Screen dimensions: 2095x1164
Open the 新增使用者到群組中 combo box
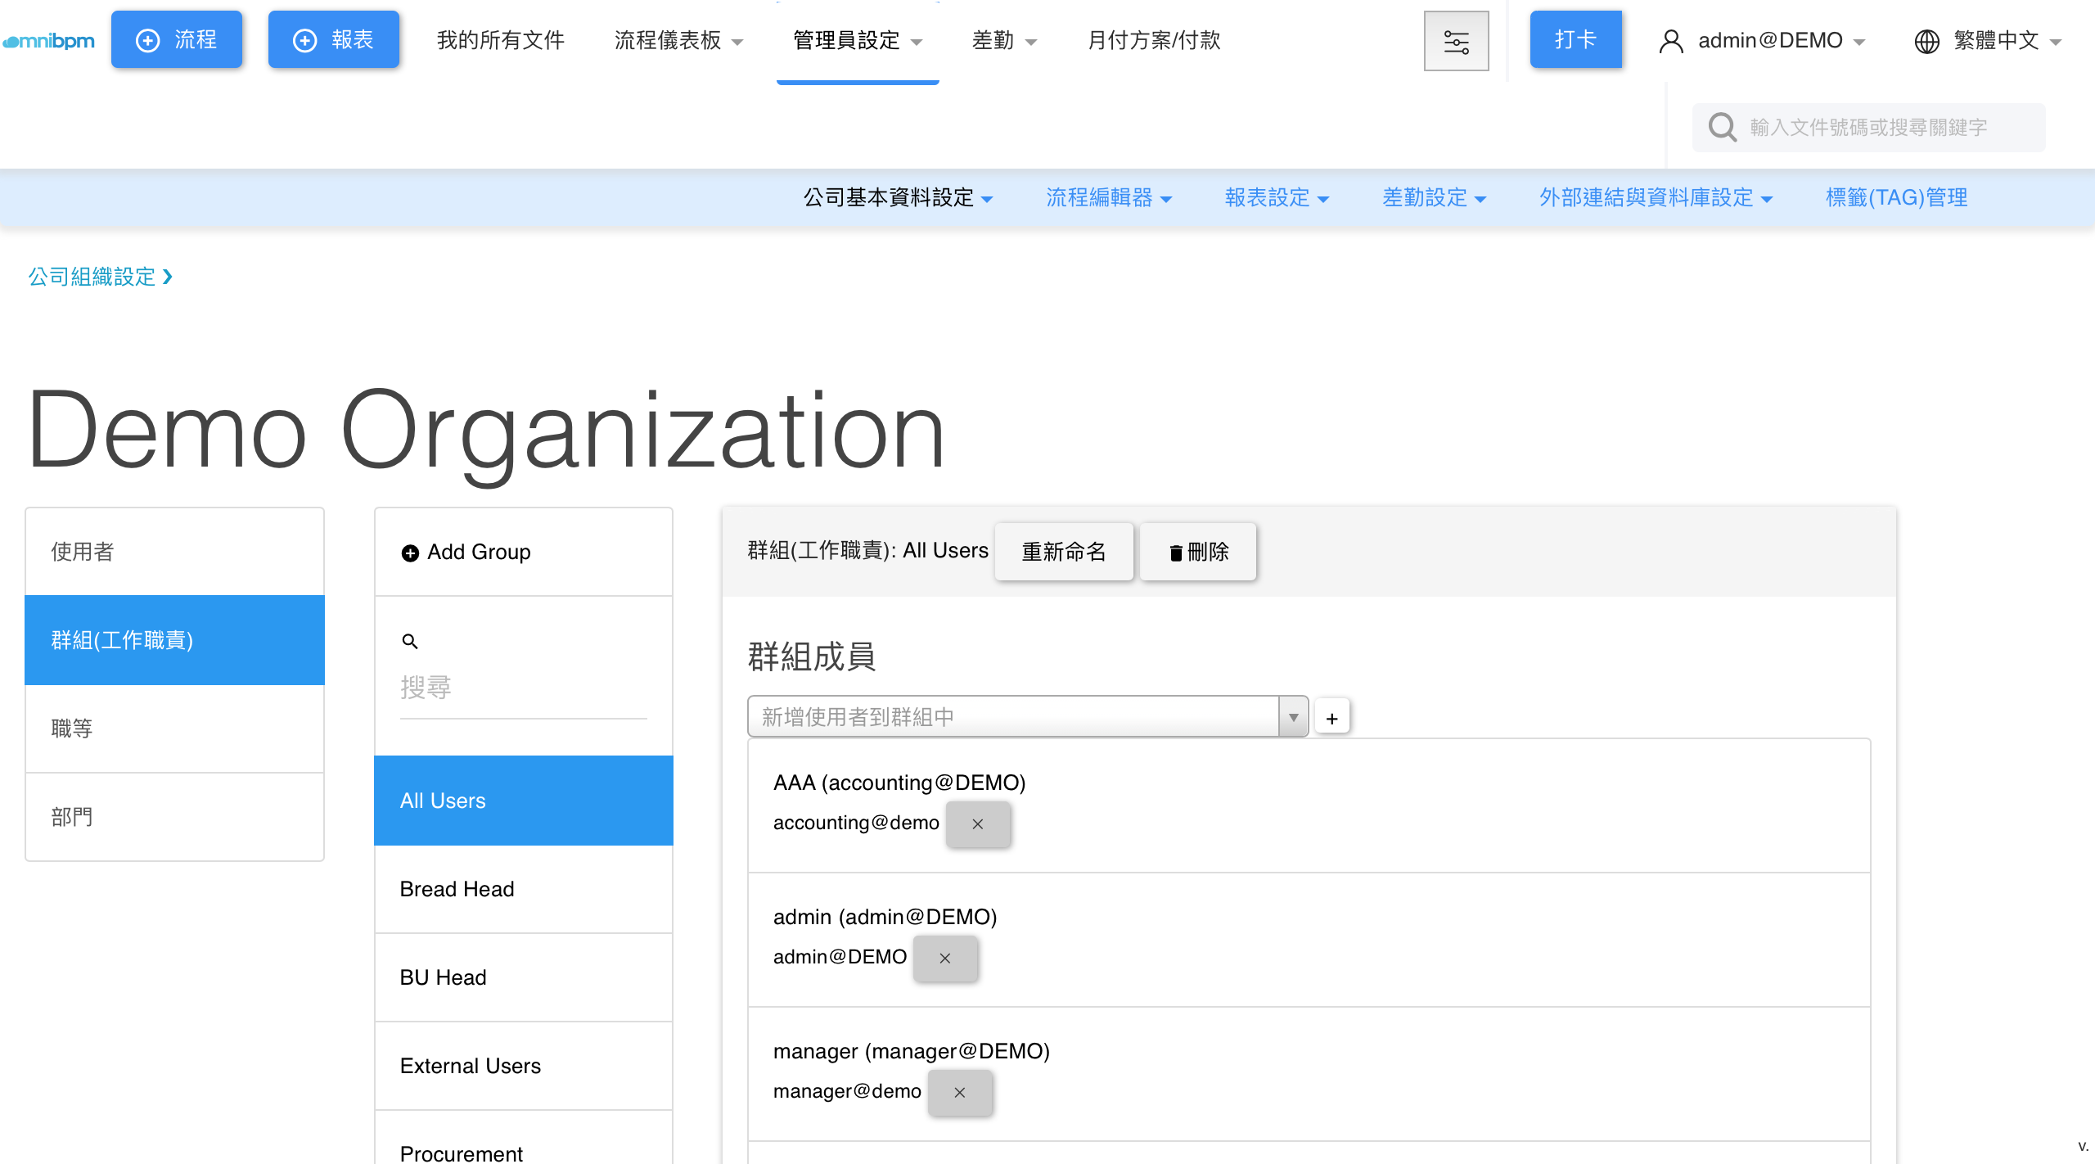[x=1013, y=717]
